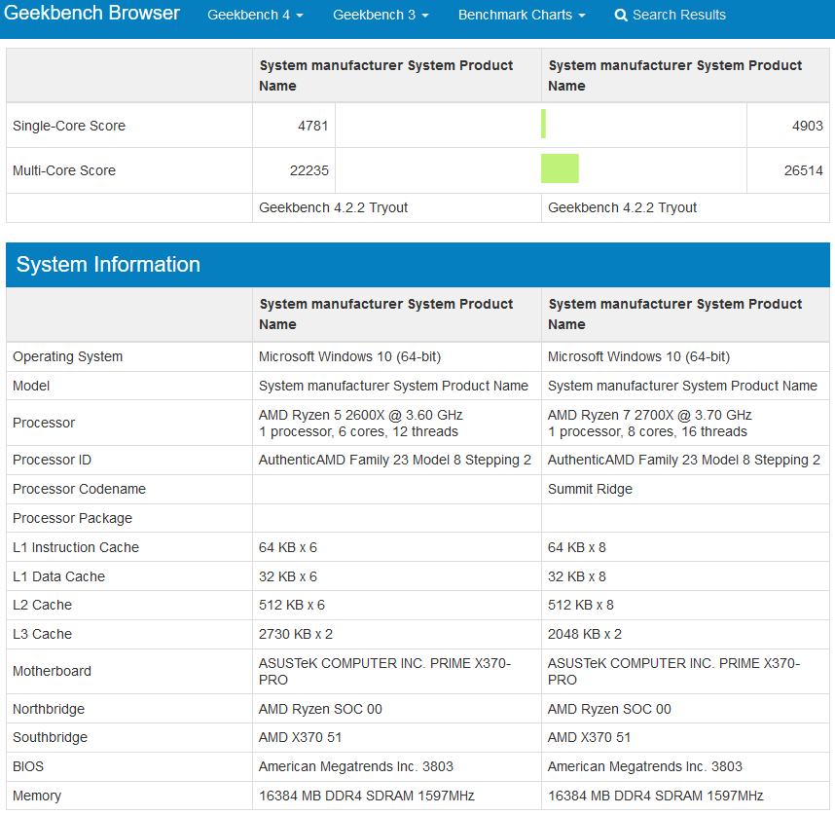Click the BIOS row label

27,766
